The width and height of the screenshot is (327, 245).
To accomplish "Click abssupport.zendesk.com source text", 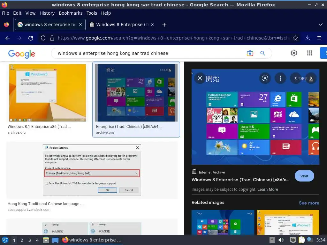I will coord(29,210).
